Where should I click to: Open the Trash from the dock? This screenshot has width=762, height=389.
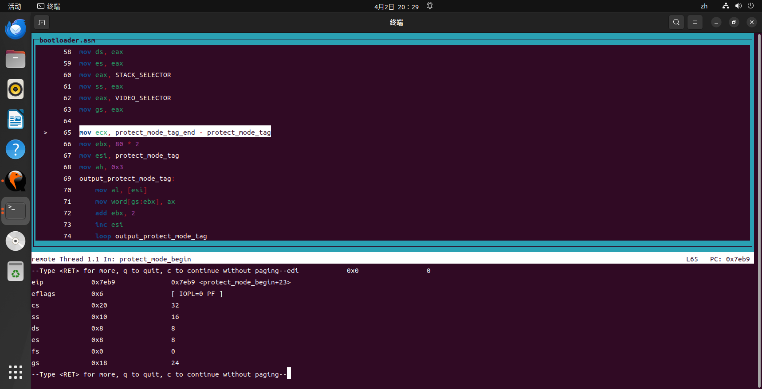[16, 271]
